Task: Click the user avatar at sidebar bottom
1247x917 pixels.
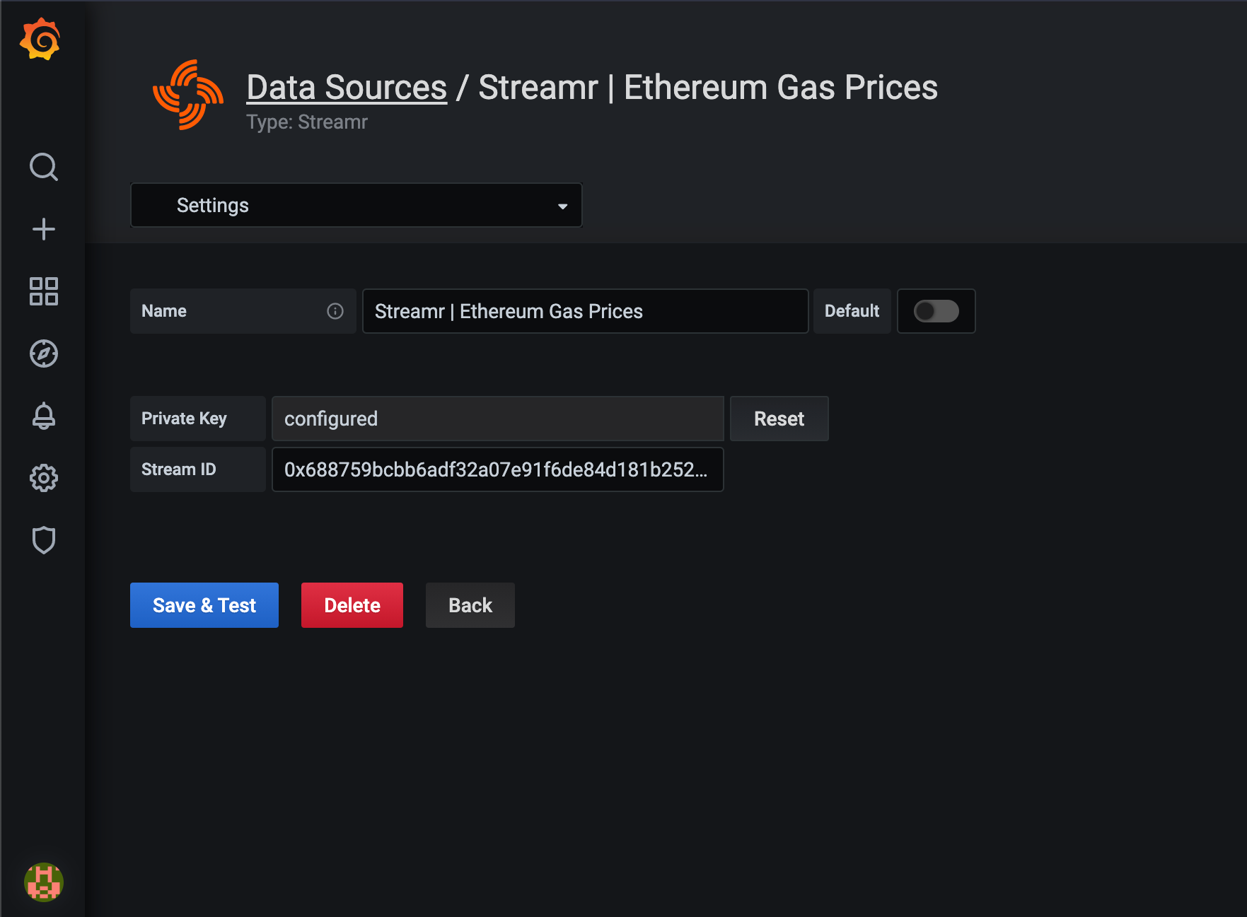Action: click(x=44, y=882)
